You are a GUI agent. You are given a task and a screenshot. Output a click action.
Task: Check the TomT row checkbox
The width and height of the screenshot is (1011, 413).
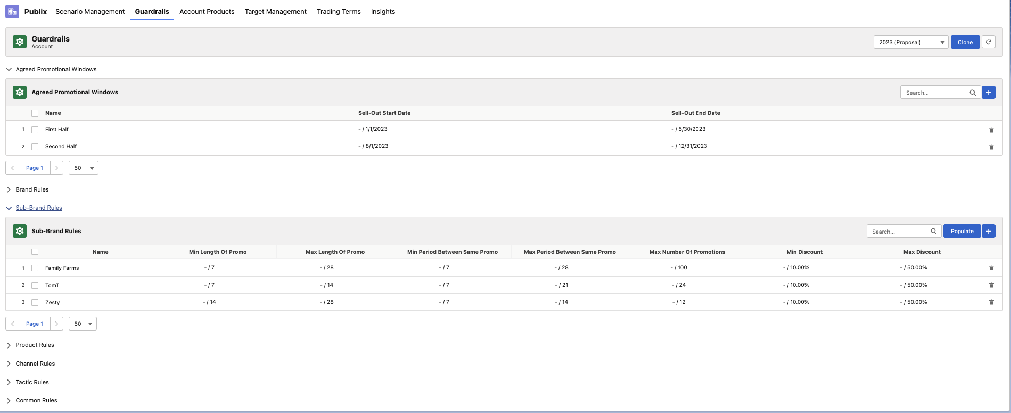click(35, 285)
